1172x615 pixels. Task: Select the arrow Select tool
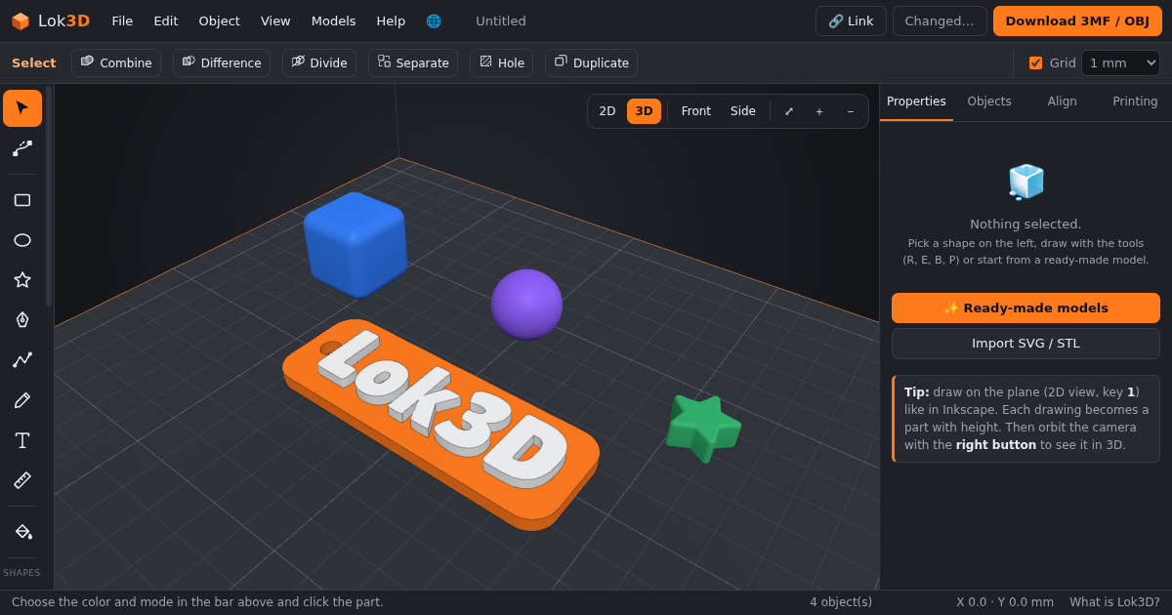click(x=22, y=108)
